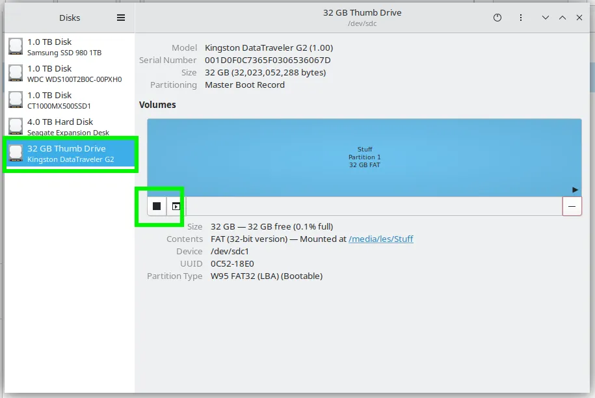Click the play arrow on the partition block

(x=575, y=190)
